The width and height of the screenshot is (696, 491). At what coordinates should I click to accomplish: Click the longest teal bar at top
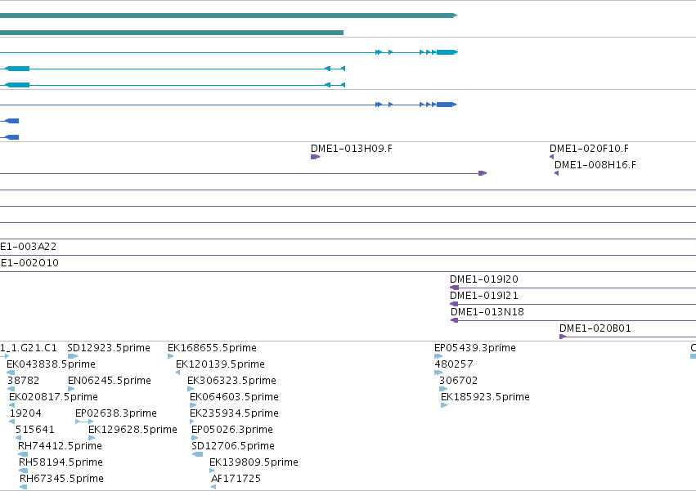pyautogui.click(x=229, y=16)
